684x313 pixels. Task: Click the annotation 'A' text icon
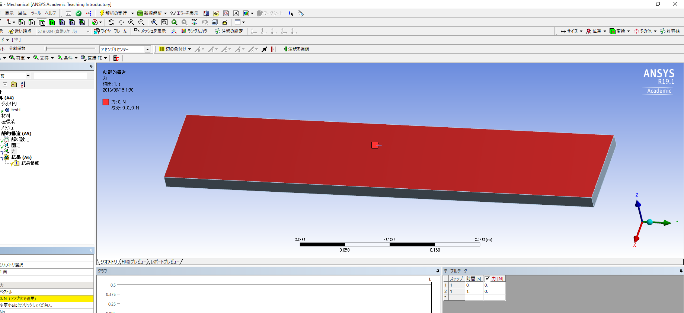[236, 13]
